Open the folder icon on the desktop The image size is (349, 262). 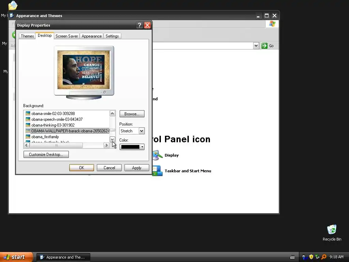point(13,5)
